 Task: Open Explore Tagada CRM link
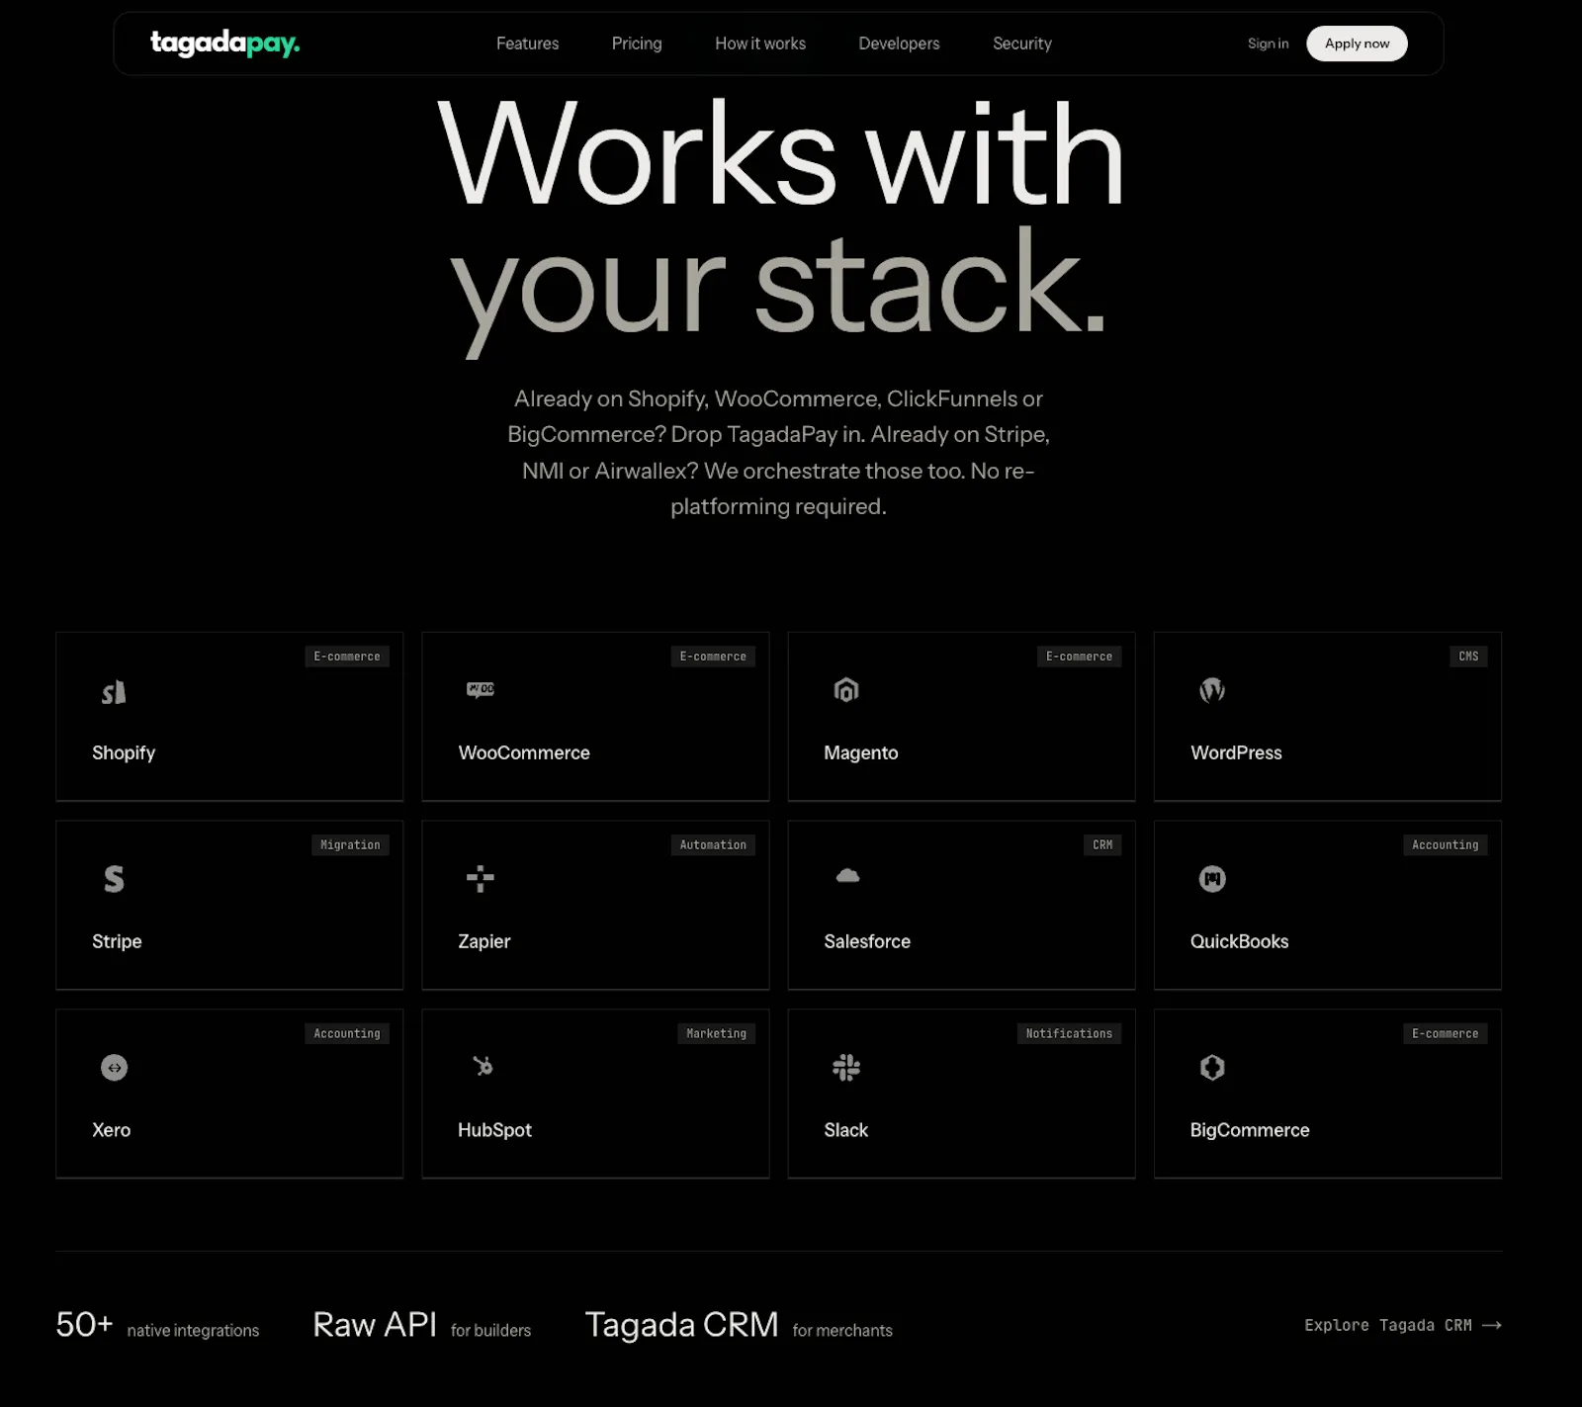click(x=1403, y=1325)
